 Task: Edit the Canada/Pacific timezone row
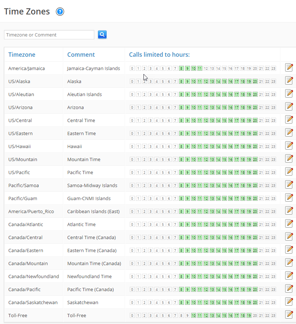click(289, 289)
